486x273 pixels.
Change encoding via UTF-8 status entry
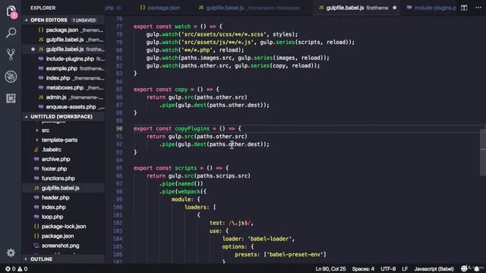tap(388, 268)
